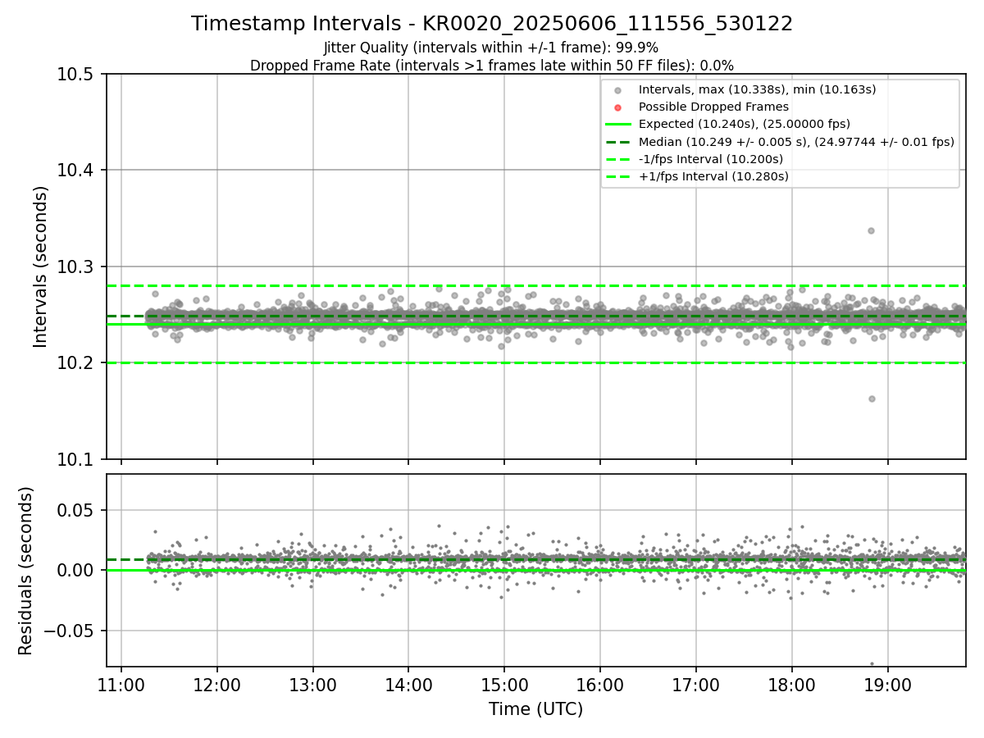Click the outlier data point near 10.338s
Viewport: 984px width, 738px height.
point(871,230)
